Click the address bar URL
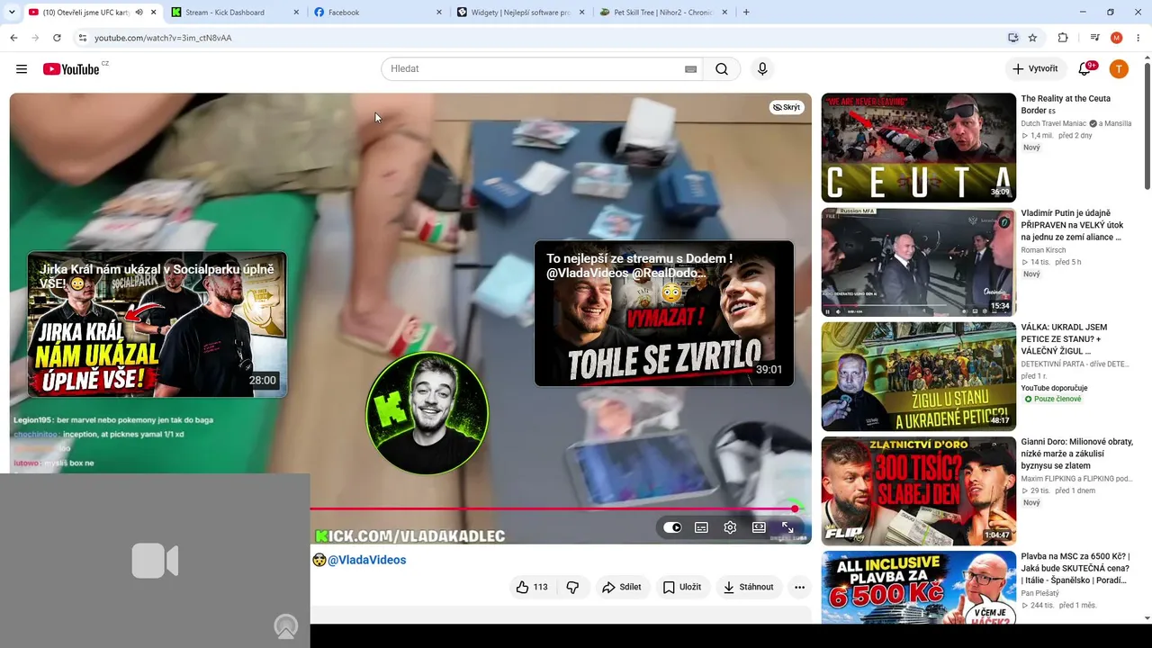 (x=163, y=38)
